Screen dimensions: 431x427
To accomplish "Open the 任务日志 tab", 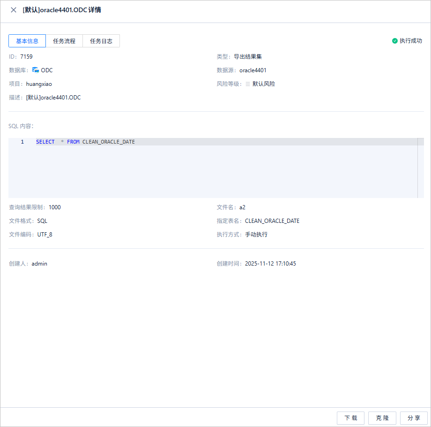I will coord(101,41).
